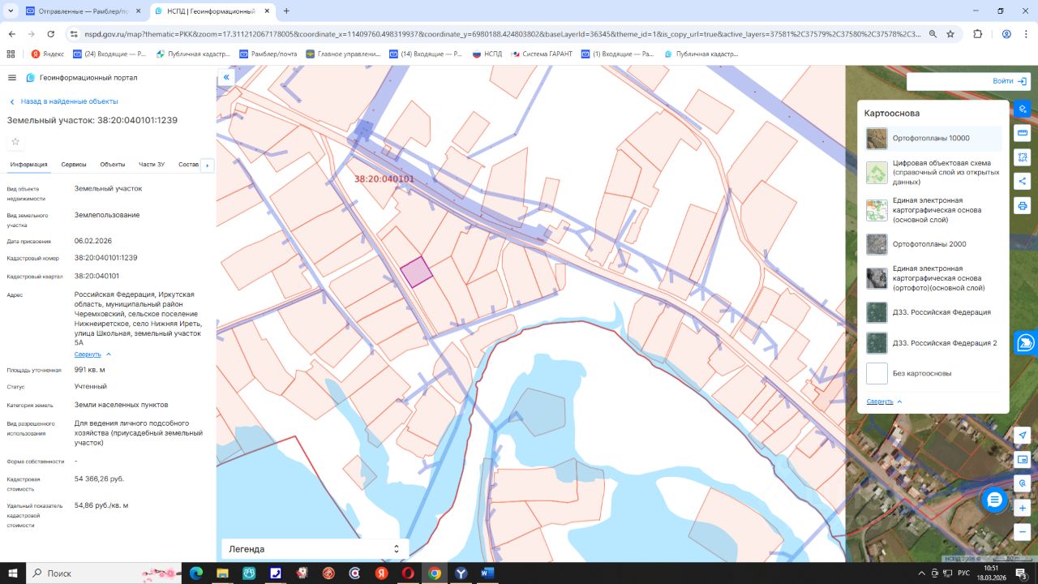
Task: Add the land plot to favorites
Action: [x=15, y=141]
